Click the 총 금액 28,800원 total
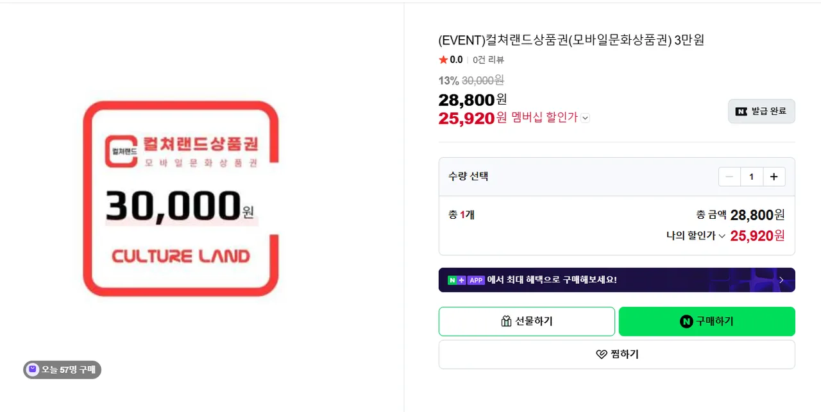 pyautogui.click(x=740, y=215)
